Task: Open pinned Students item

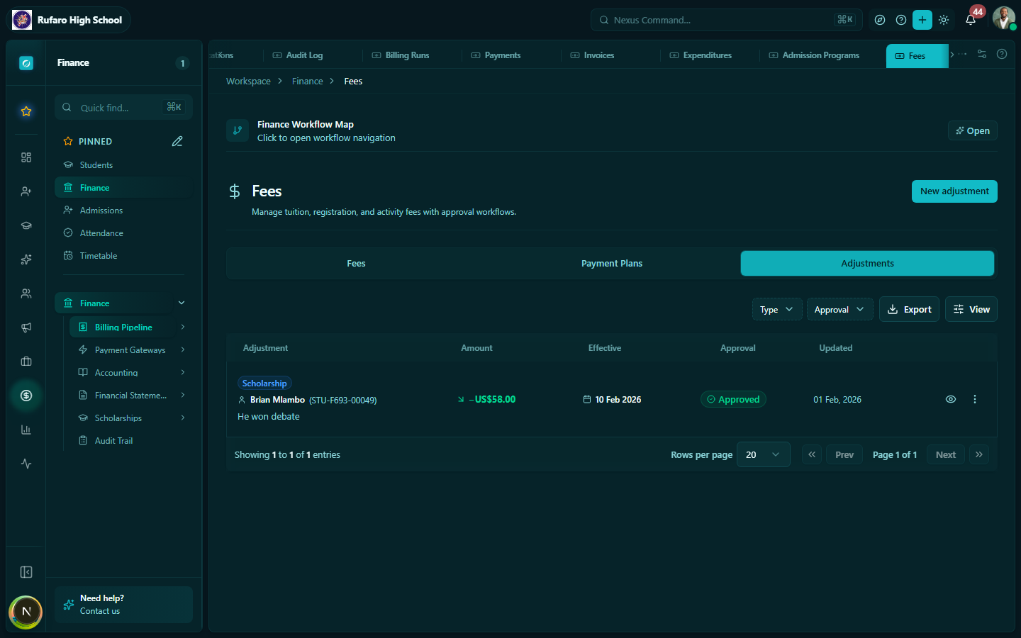Action: click(x=123, y=165)
